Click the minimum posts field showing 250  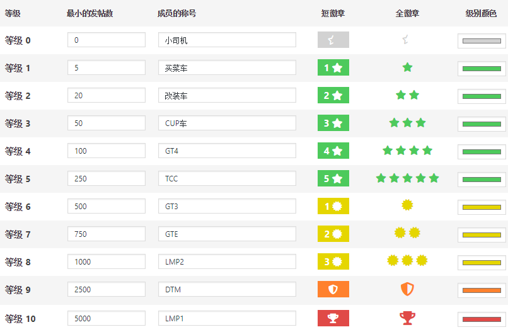107,178
